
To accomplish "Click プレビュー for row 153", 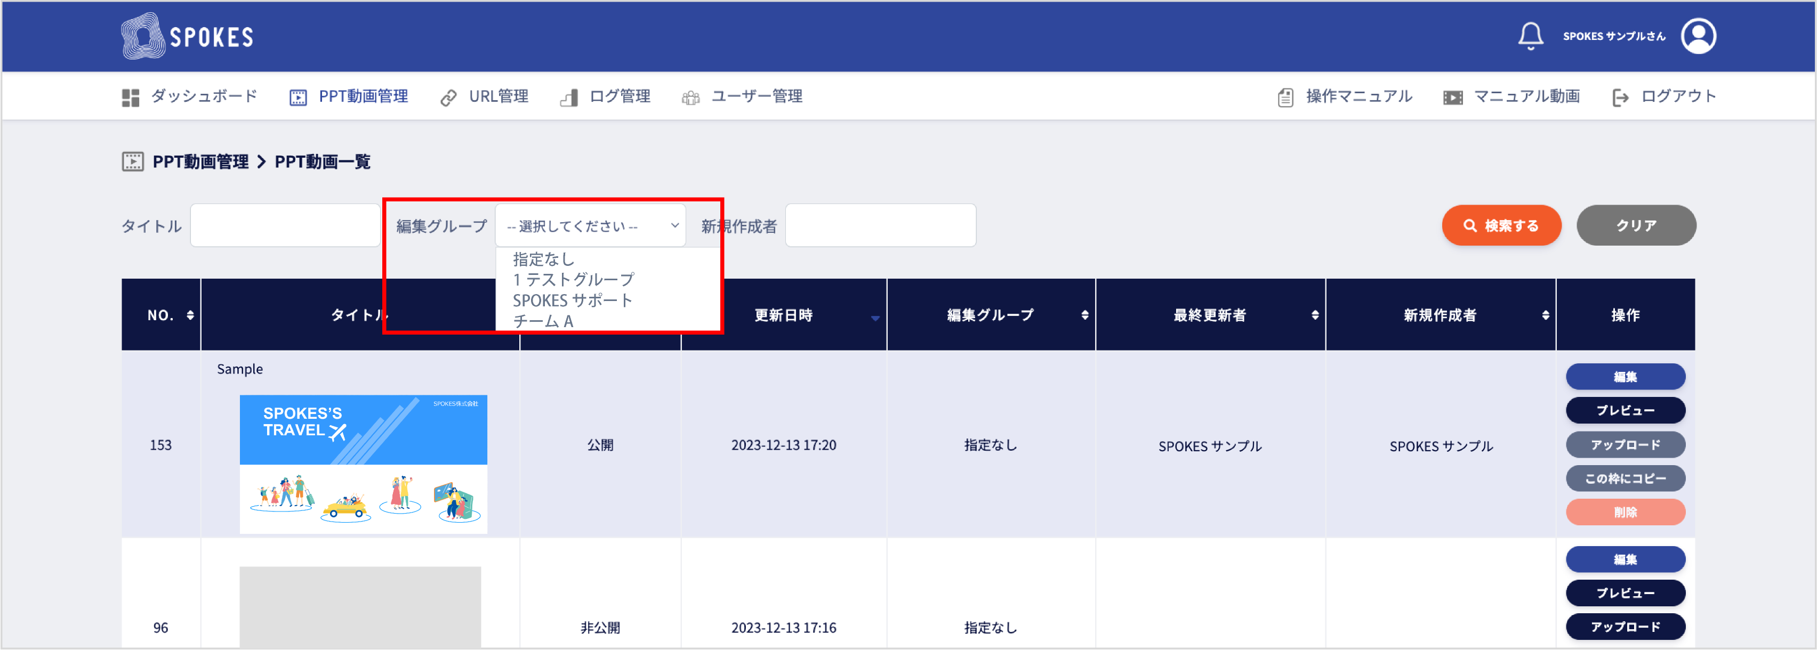I will (x=1625, y=410).
